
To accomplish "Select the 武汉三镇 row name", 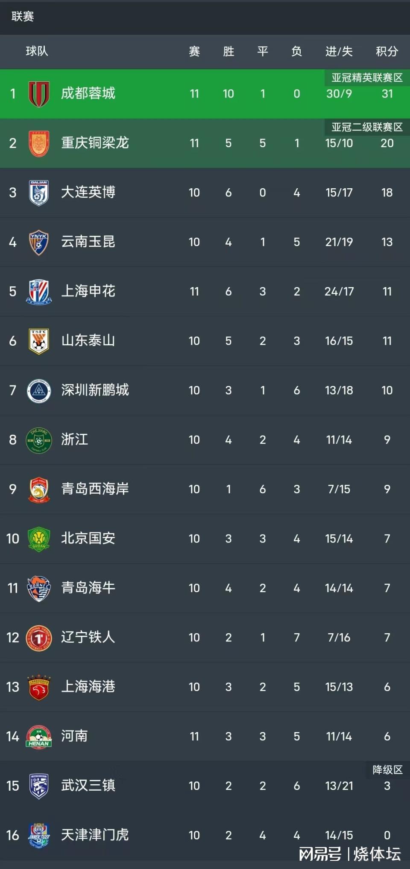I will click(88, 785).
